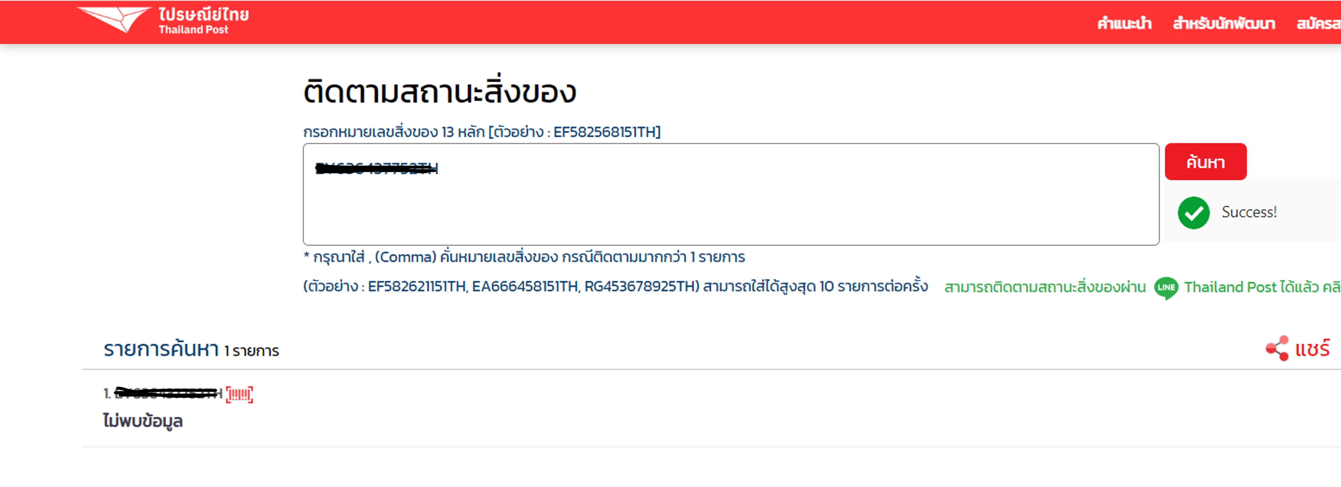Click the red share network icon

[1277, 348]
